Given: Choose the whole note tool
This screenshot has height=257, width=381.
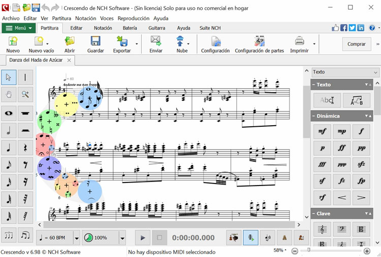Looking at the screenshot, I should (9, 113).
